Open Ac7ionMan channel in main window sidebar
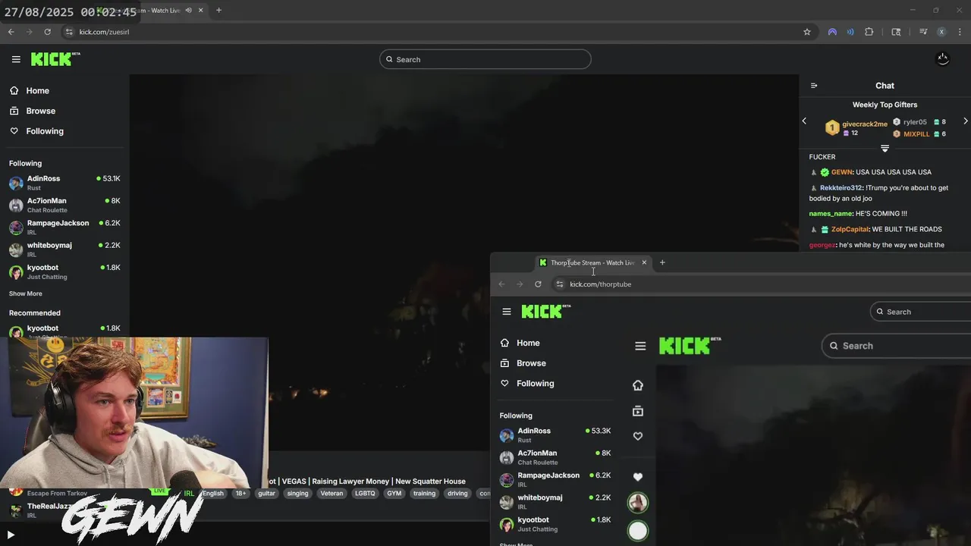Image resolution: width=971 pixels, height=546 pixels. click(64, 205)
